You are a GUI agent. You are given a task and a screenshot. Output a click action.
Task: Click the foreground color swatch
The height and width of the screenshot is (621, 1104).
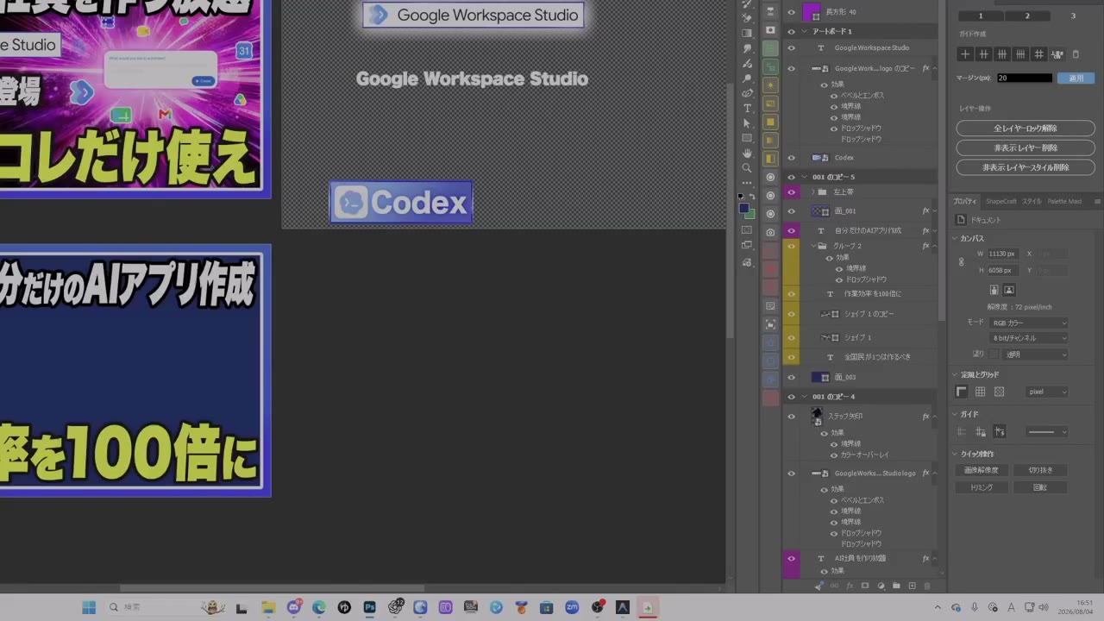tap(743, 207)
